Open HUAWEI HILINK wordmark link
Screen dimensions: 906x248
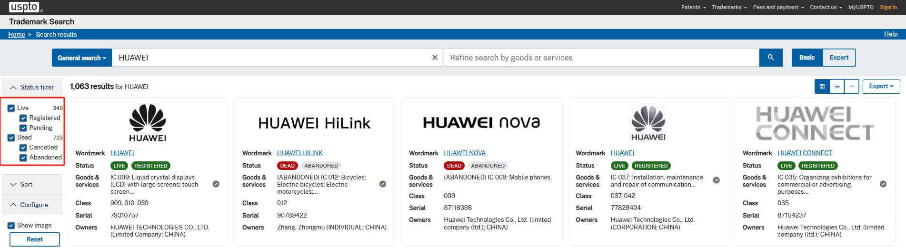click(x=300, y=153)
